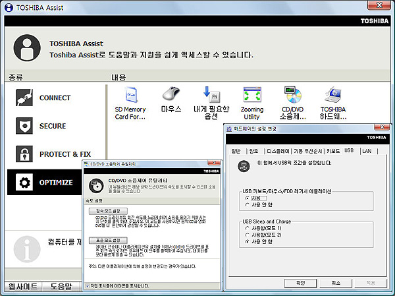Open the TOSHIBA 하드웨어 settings icon

[333, 95]
